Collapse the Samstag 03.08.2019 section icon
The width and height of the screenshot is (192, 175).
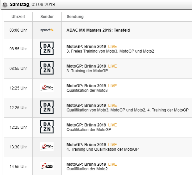click(x=5, y=5)
